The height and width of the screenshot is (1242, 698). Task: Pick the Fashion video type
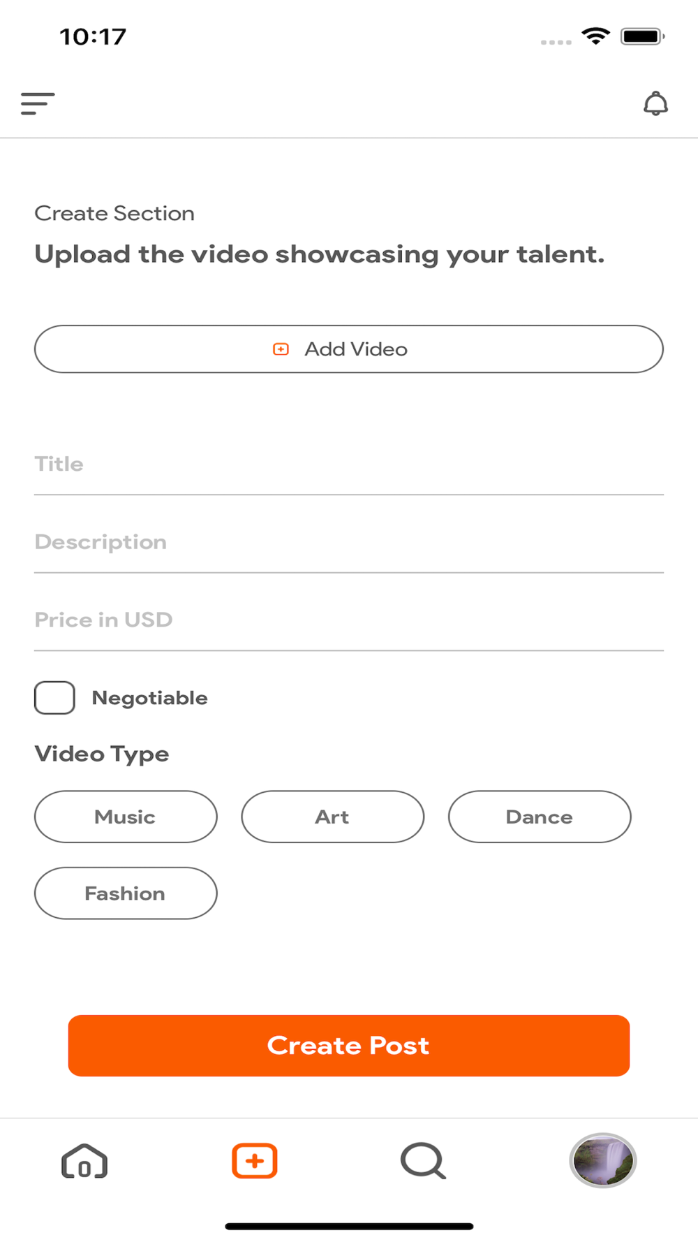[126, 893]
